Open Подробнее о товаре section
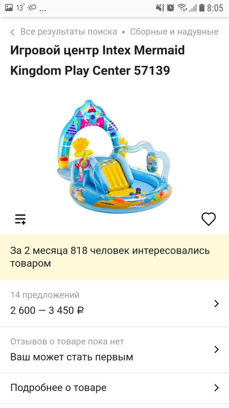The height and width of the screenshot is (408, 229). 114,388
